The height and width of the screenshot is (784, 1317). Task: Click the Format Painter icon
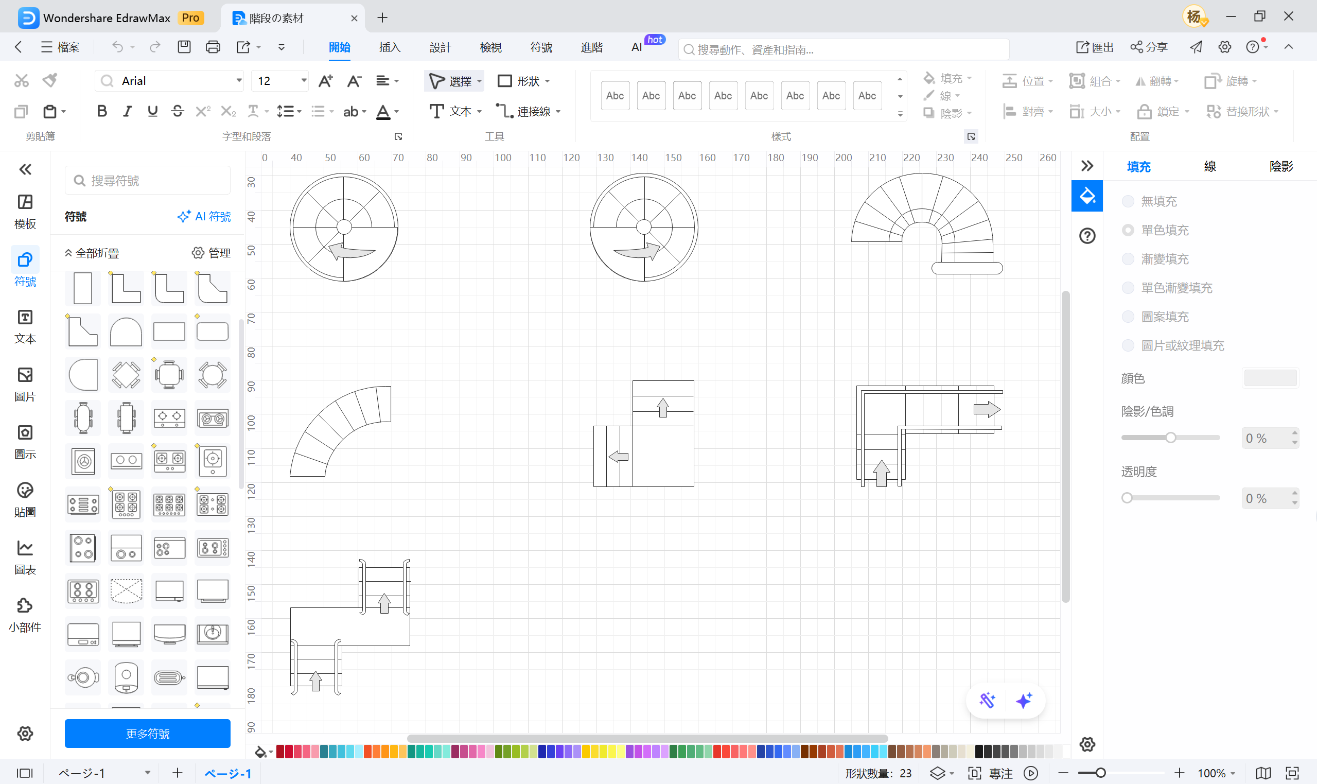(x=50, y=80)
